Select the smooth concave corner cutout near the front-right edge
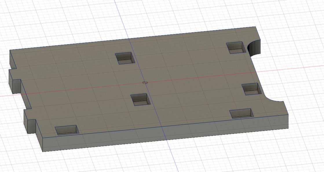Image resolution: width=324 pixels, height=172 pixels. 274,99
